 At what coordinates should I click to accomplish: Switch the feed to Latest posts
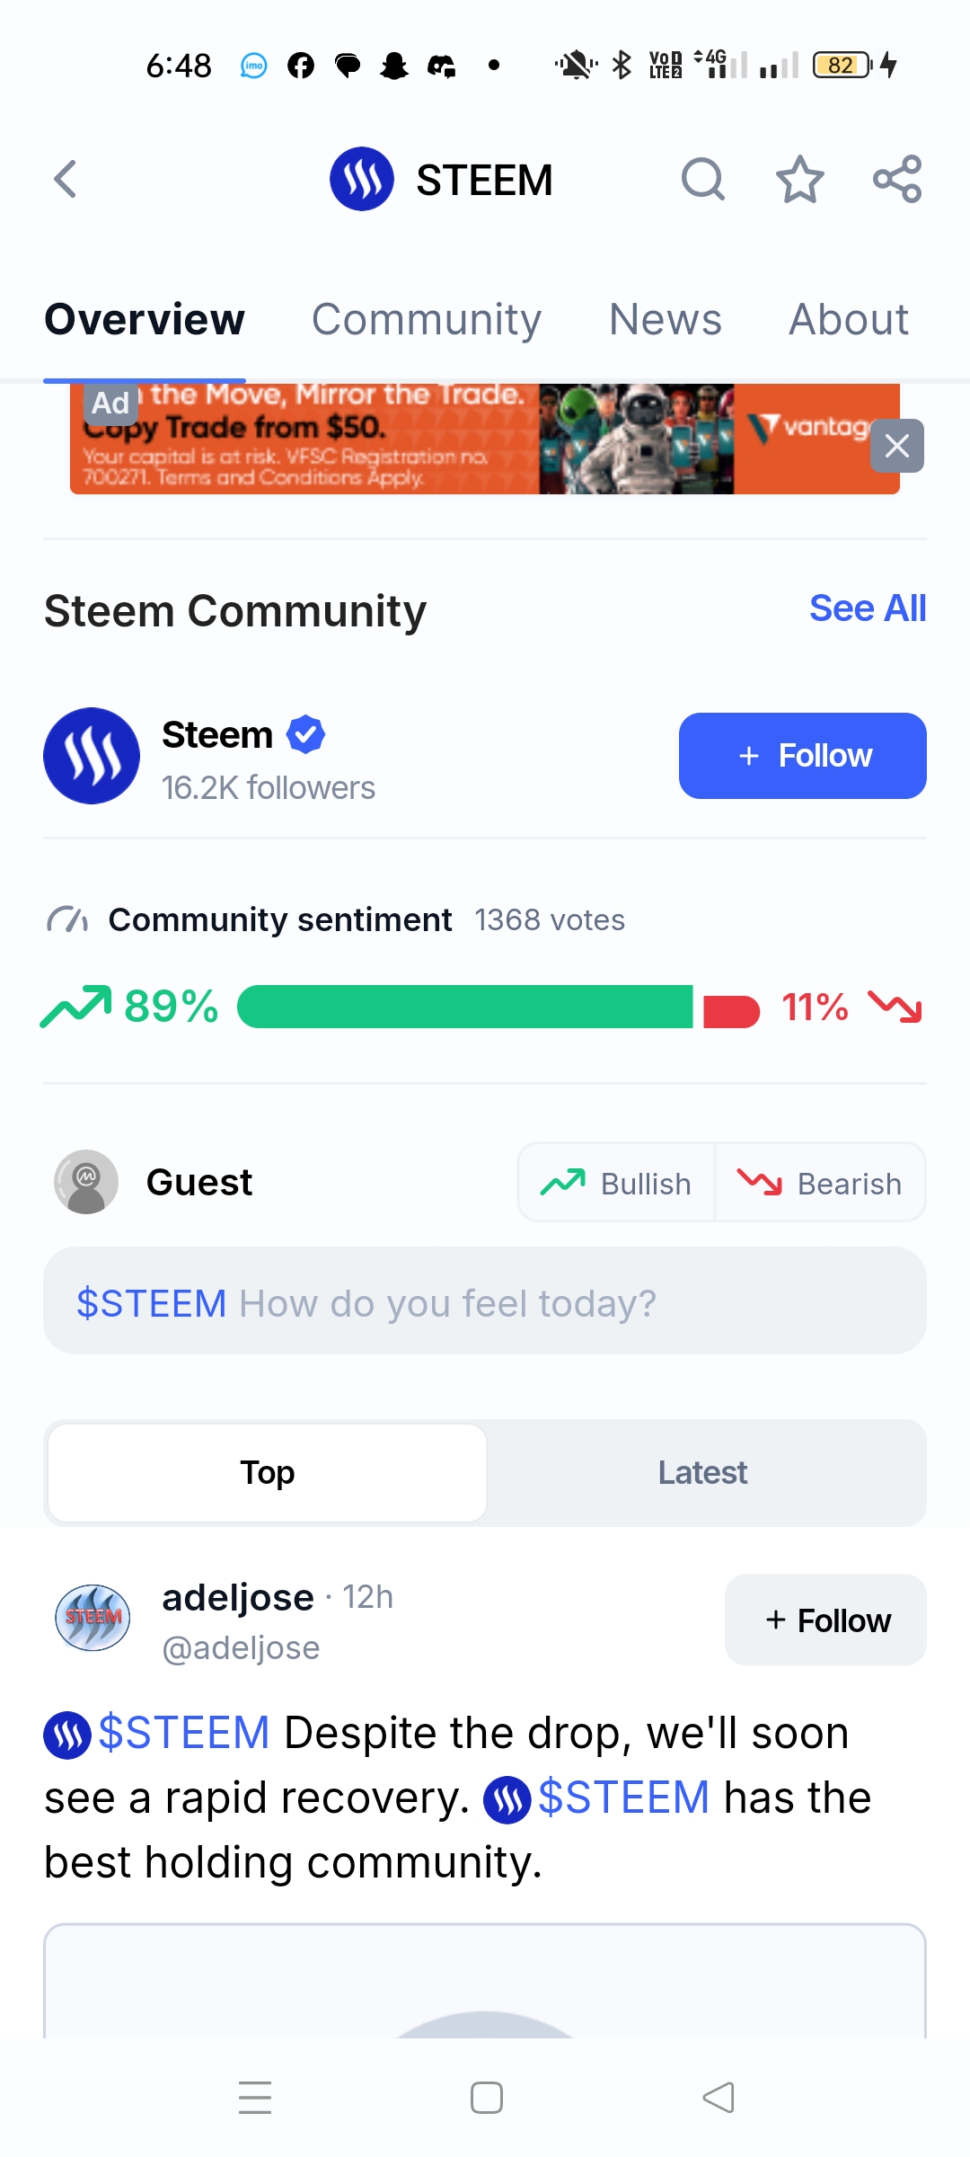pyautogui.click(x=702, y=1473)
